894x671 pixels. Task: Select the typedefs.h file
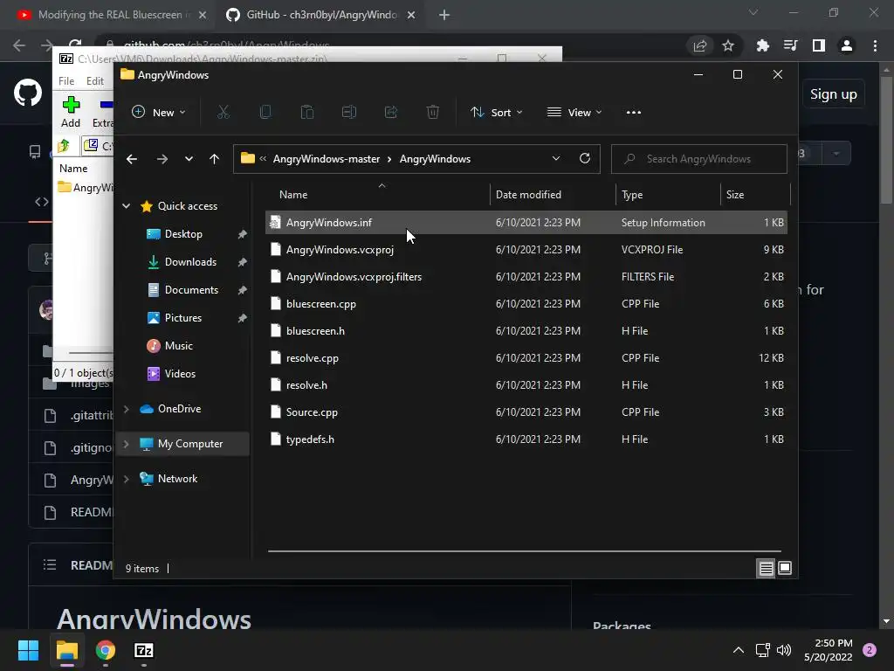tap(526, 439)
